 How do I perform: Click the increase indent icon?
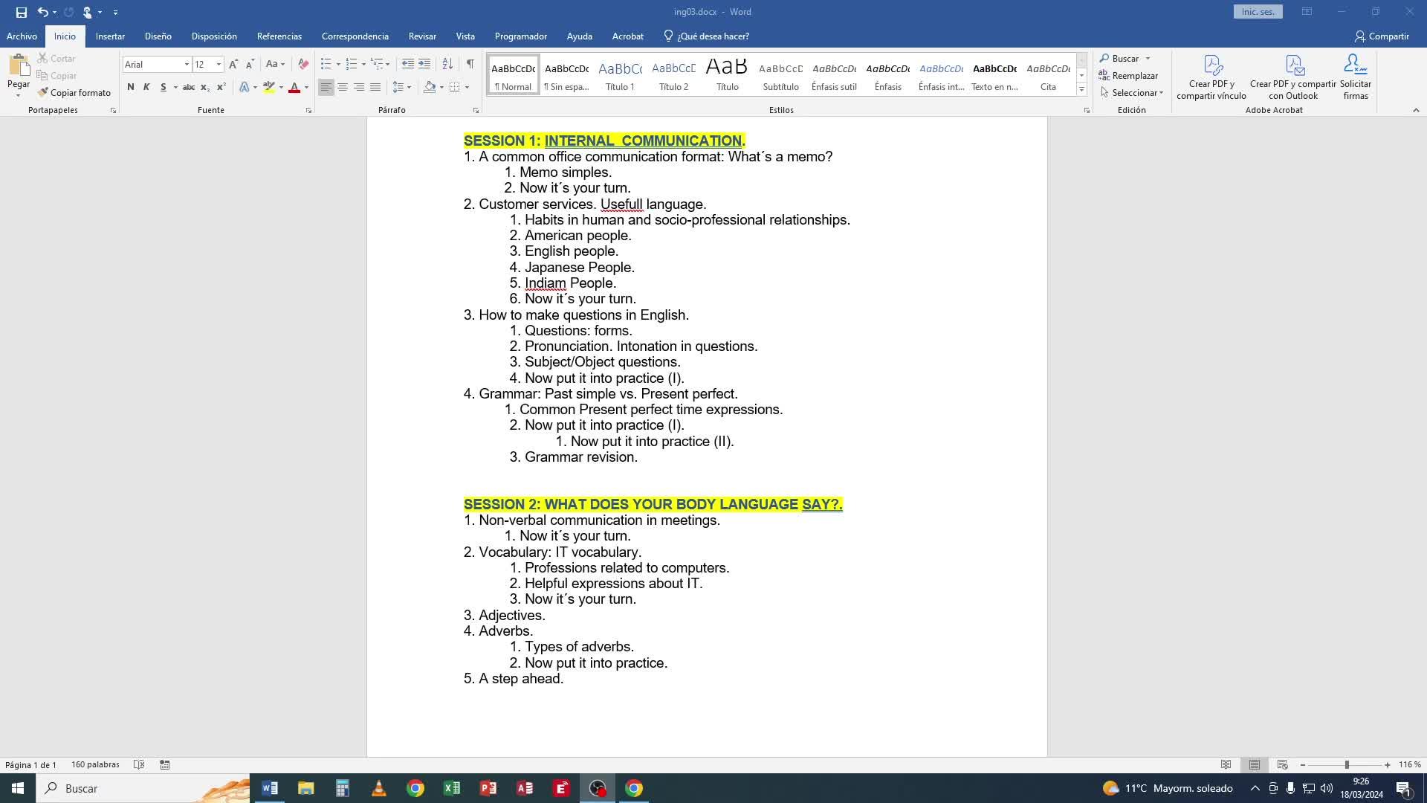point(424,64)
